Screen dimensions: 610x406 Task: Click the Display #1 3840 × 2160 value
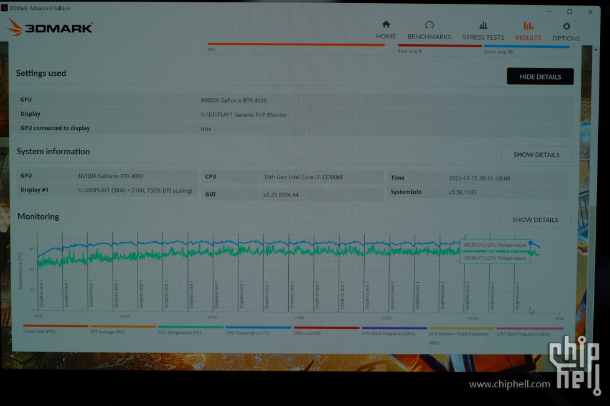(x=135, y=190)
